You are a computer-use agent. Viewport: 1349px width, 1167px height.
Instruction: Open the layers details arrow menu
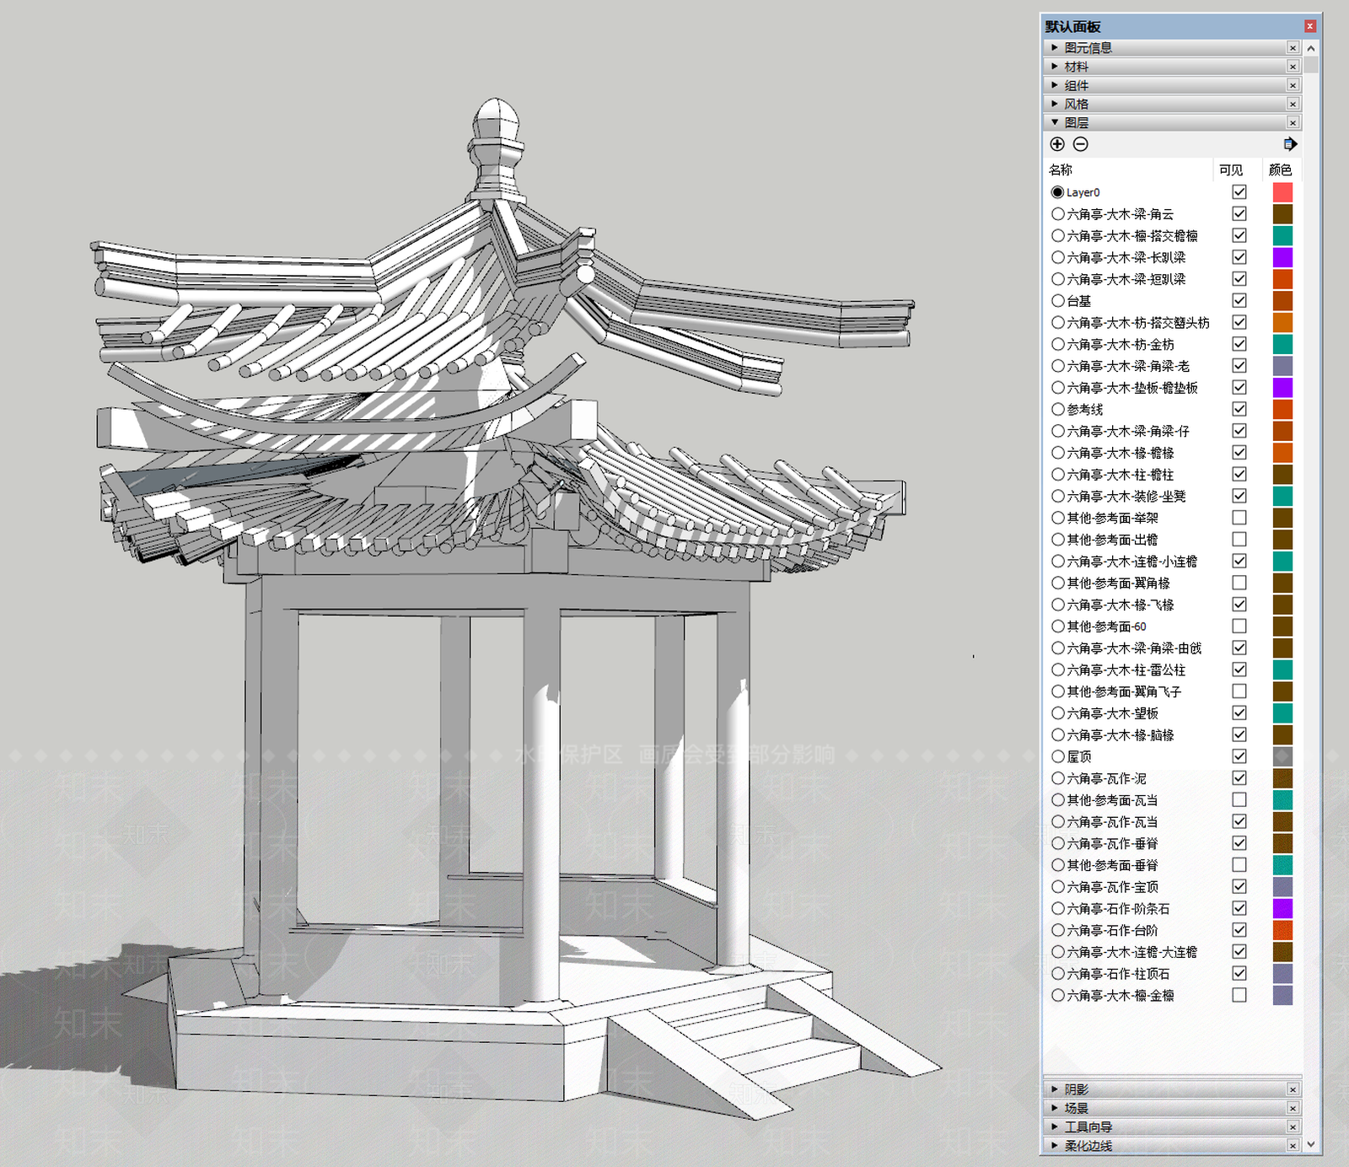(1289, 144)
